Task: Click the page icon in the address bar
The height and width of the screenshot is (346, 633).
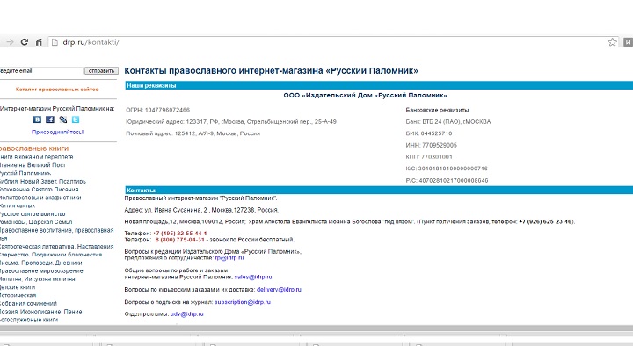Action: coord(55,42)
